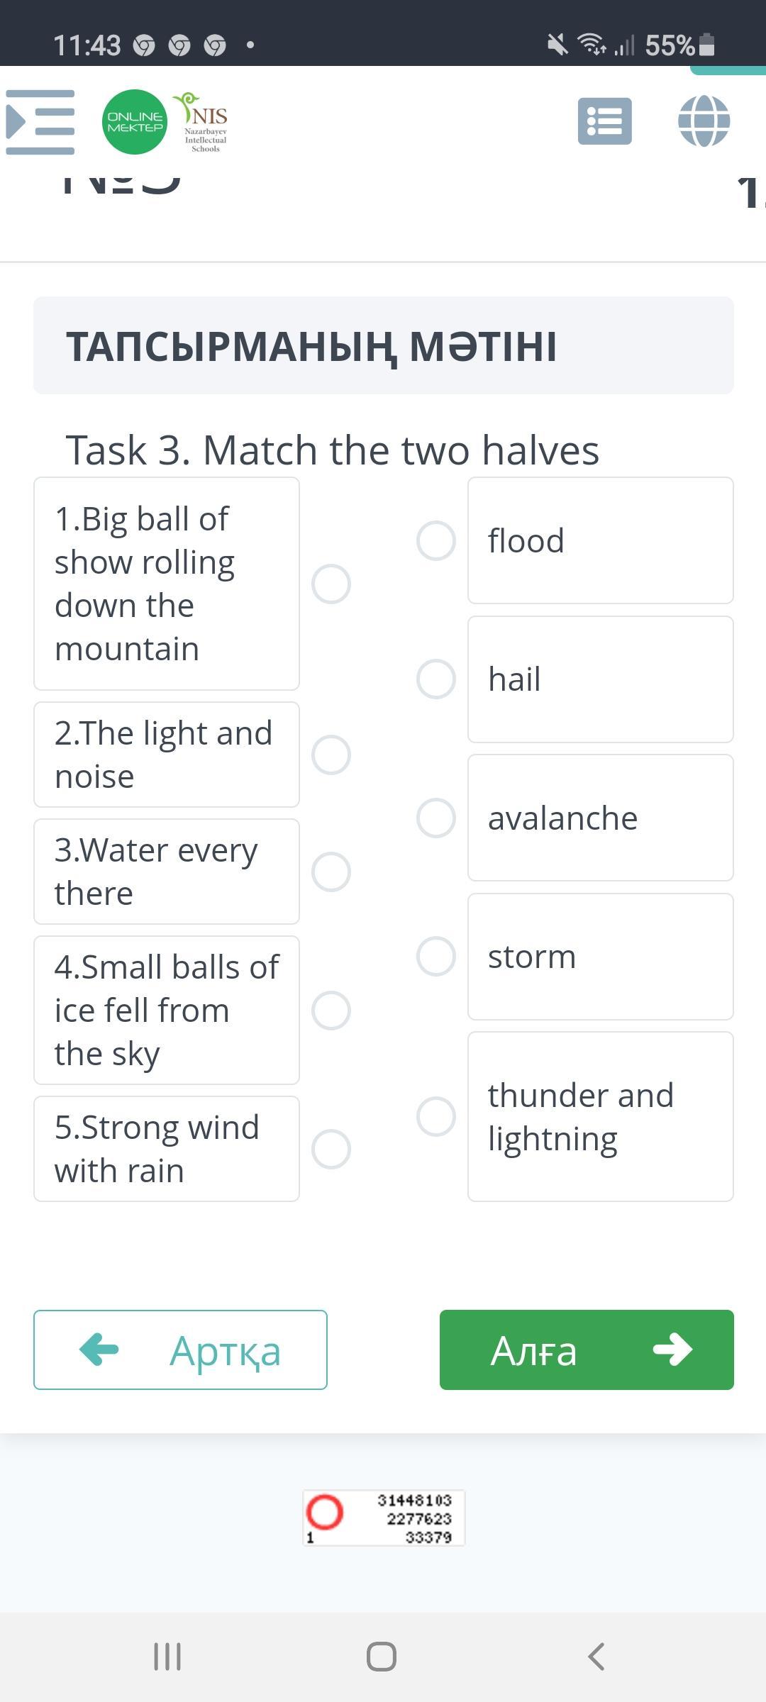Screen dimensions: 766x1702
Task: Tap the '3.Water every there' box
Action: point(167,872)
